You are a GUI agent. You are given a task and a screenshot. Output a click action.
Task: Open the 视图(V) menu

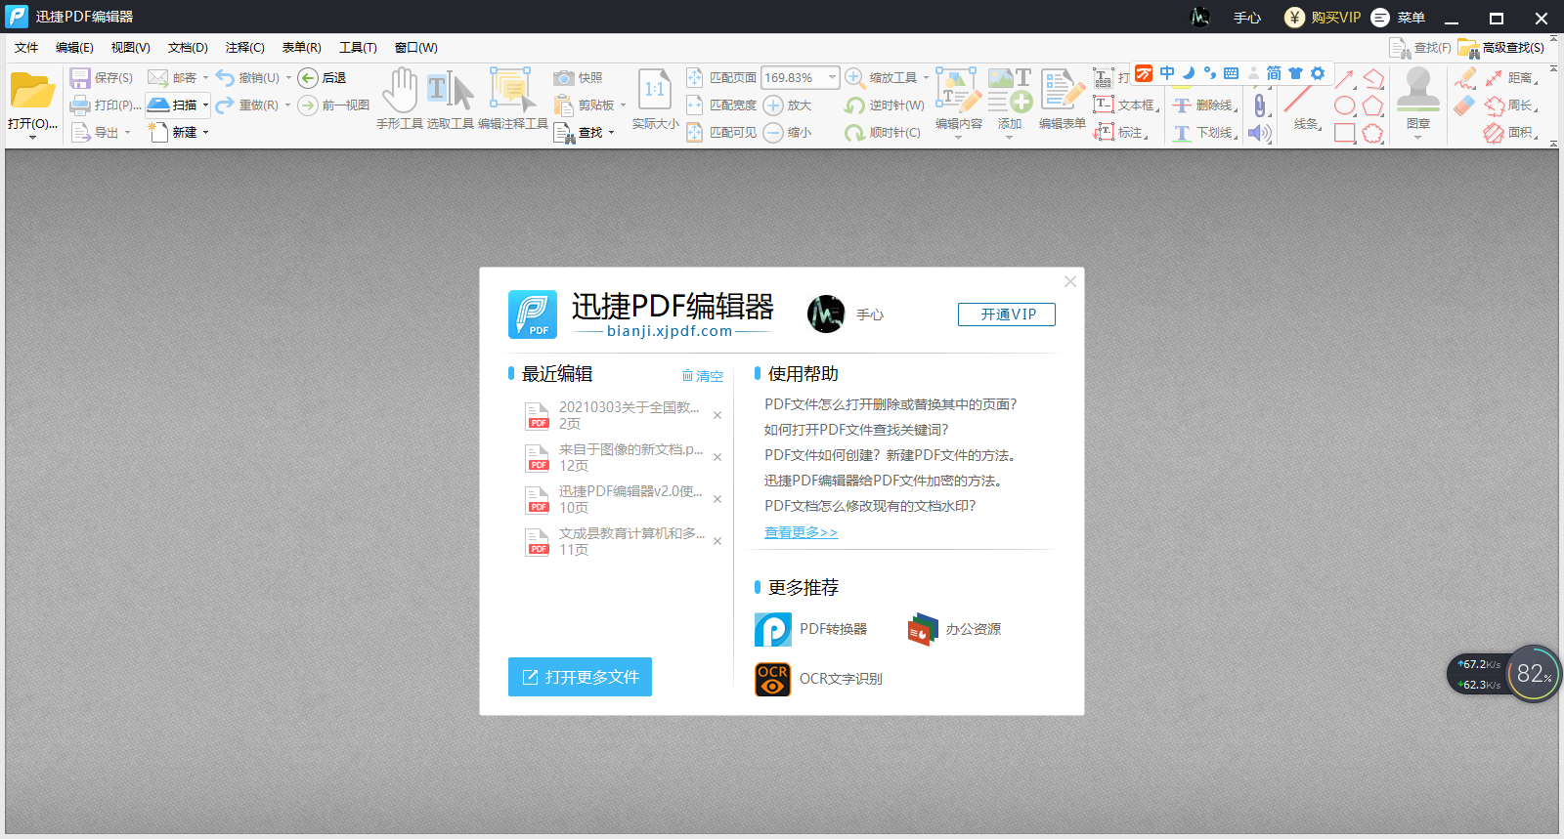coord(130,48)
